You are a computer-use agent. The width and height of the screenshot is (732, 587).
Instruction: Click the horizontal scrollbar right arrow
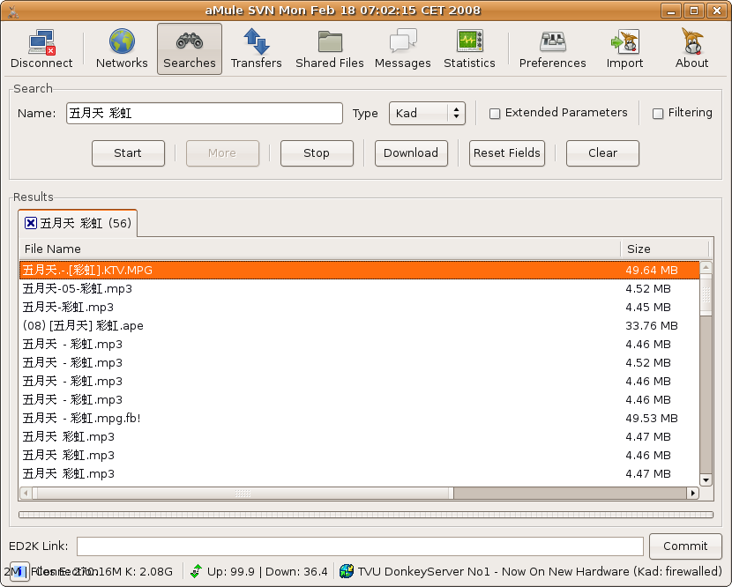click(693, 493)
